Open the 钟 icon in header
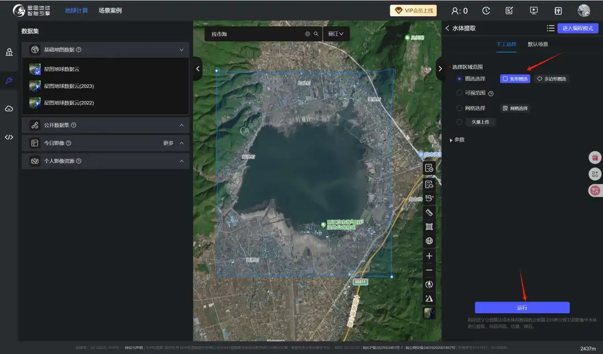 coord(558,11)
